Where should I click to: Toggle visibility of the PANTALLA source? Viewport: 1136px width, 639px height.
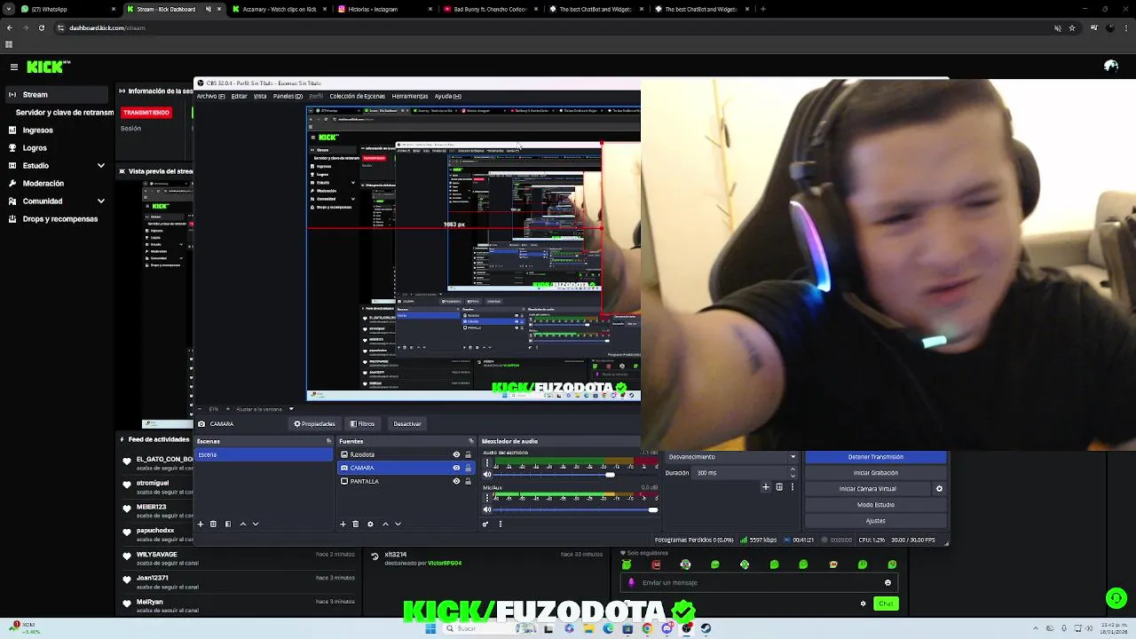456,481
